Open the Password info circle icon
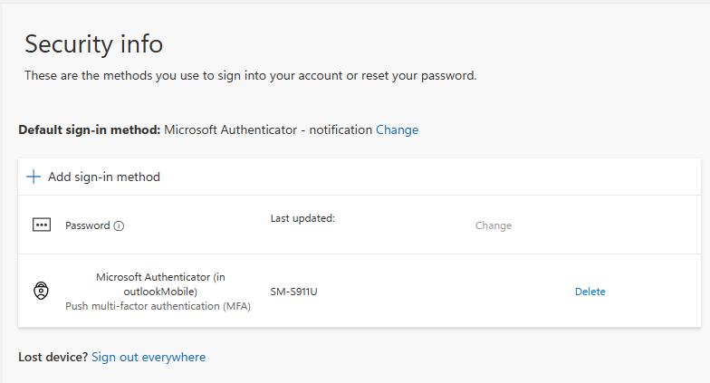 (x=119, y=226)
